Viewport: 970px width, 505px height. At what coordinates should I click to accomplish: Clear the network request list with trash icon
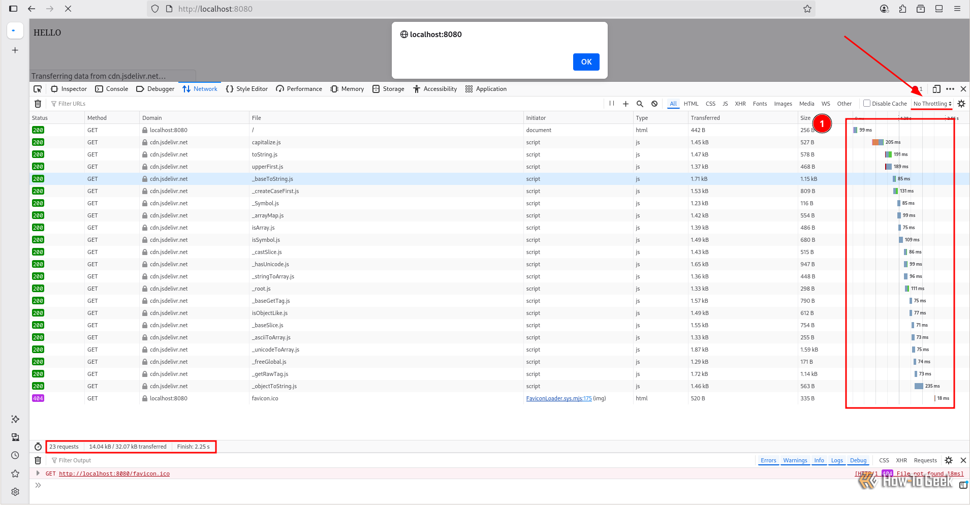(38, 104)
